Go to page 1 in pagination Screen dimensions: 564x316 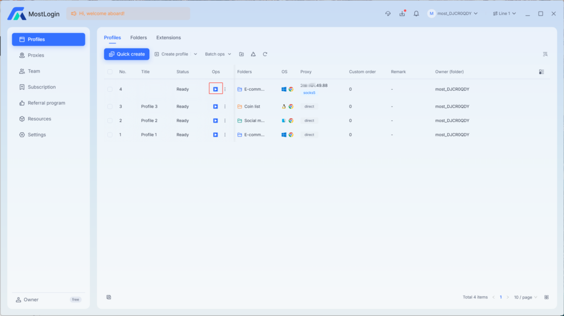coord(501,297)
